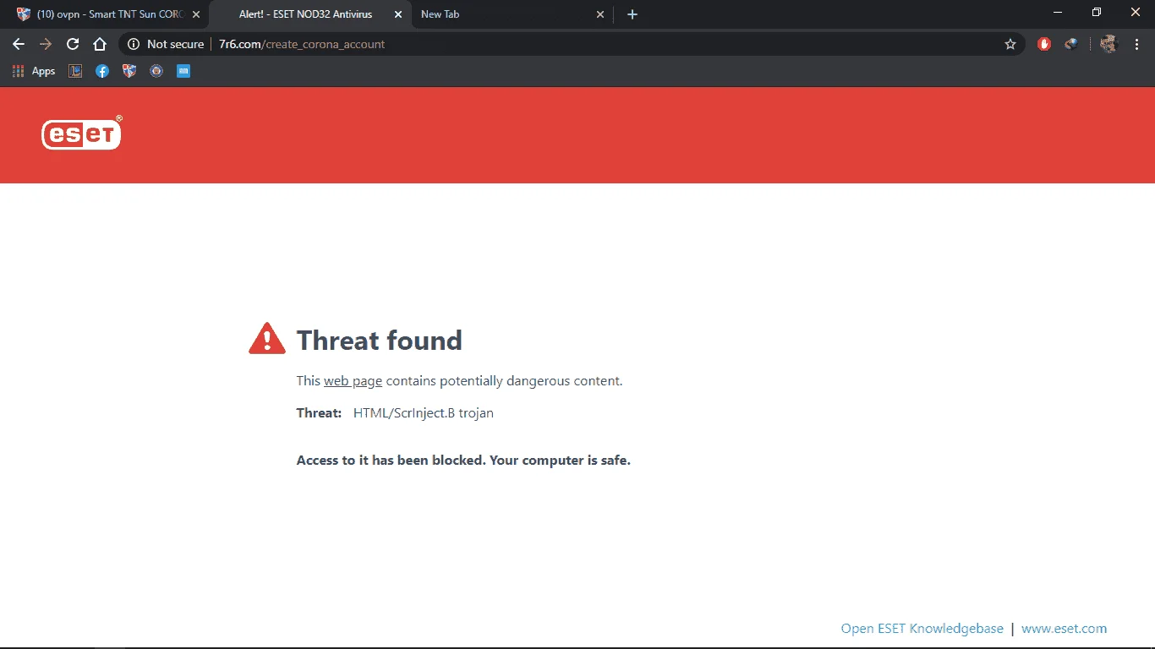Click the ESET logo in header
Image resolution: width=1155 pixels, height=649 pixels.
(x=82, y=133)
